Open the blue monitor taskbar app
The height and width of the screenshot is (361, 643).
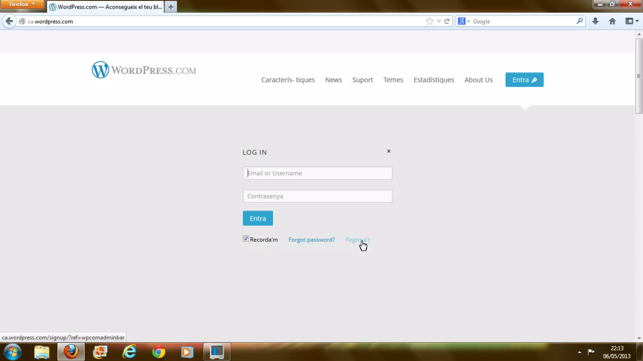tap(217, 352)
